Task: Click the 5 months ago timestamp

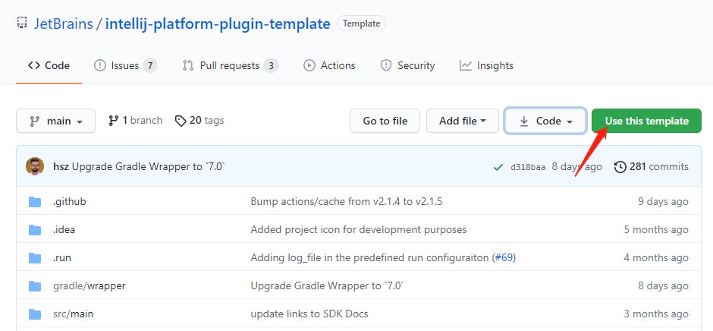Action: (657, 229)
